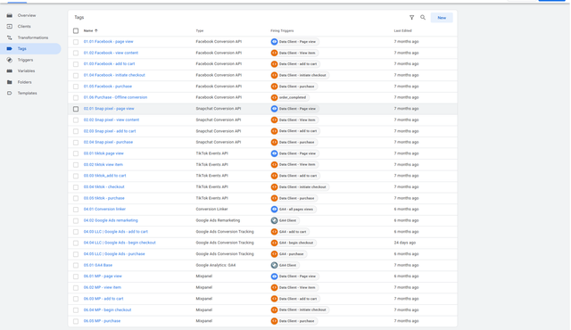Viewport: 571px width, 330px height.
Task: Open the Variables section
Action: [x=26, y=71]
